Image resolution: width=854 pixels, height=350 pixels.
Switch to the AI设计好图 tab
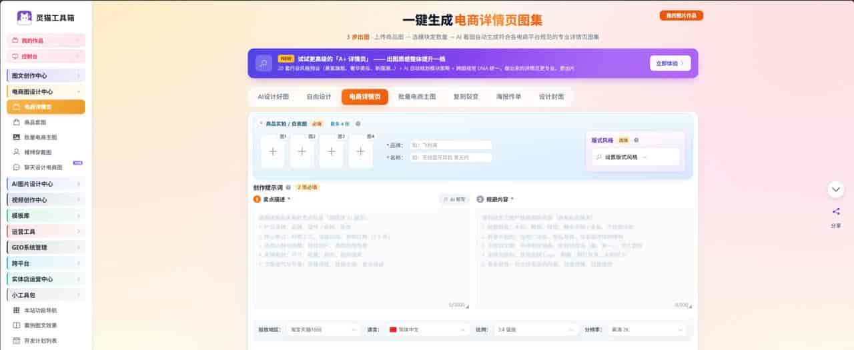click(273, 97)
